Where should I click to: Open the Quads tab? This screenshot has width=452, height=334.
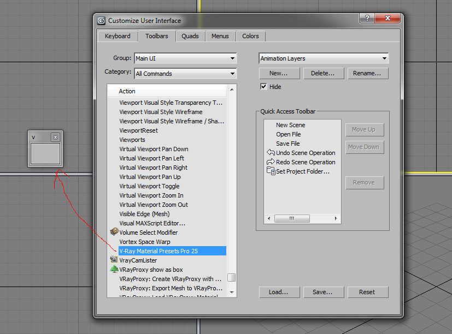(x=190, y=36)
